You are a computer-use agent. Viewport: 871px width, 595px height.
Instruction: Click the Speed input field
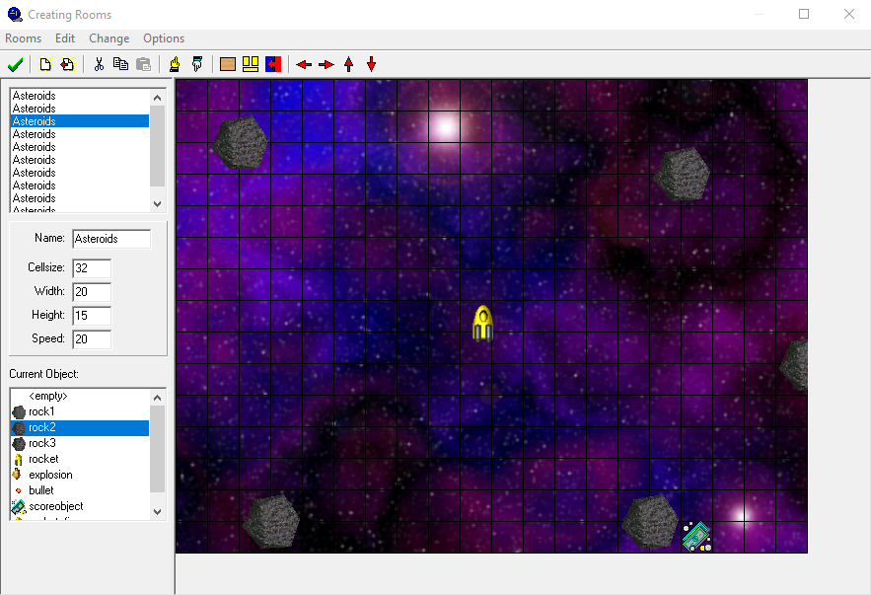pyautogui.click(x=92, y=338)
